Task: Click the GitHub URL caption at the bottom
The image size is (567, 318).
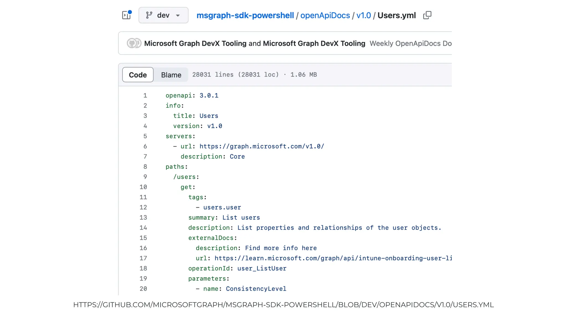Action: (x=283, y=305)
